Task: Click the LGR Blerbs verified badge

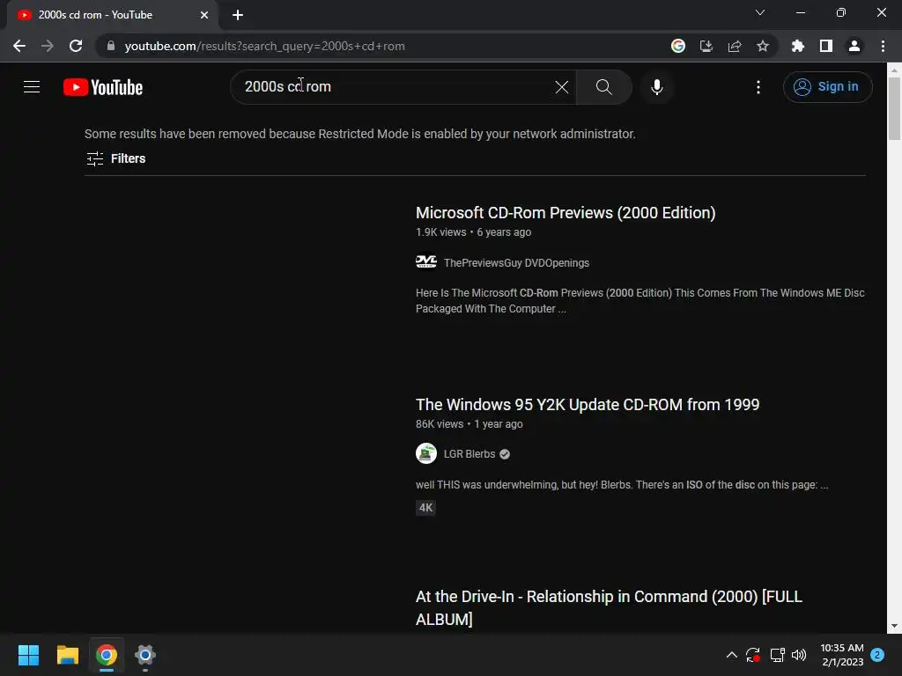Action: coord(505,454)
